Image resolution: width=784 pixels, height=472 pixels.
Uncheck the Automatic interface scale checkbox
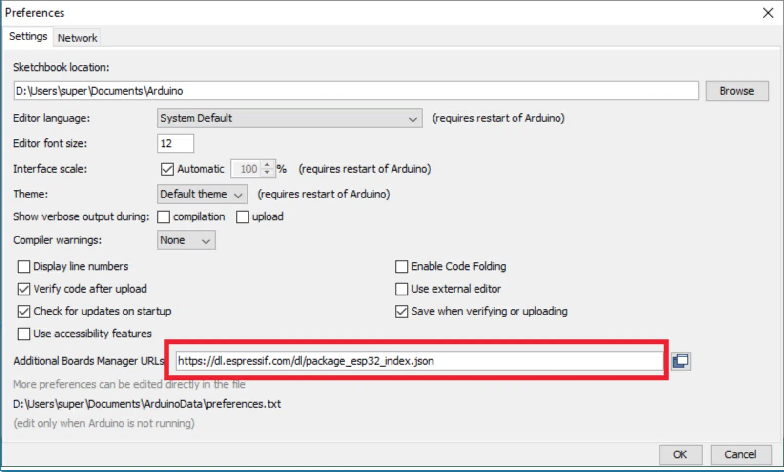point(167,169)
